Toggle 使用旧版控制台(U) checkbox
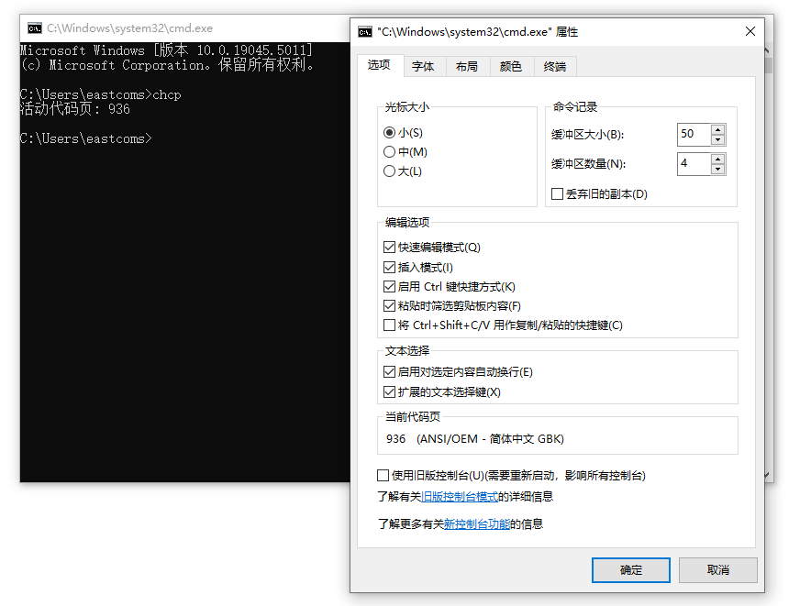811x606 pixels. point(383,476)
